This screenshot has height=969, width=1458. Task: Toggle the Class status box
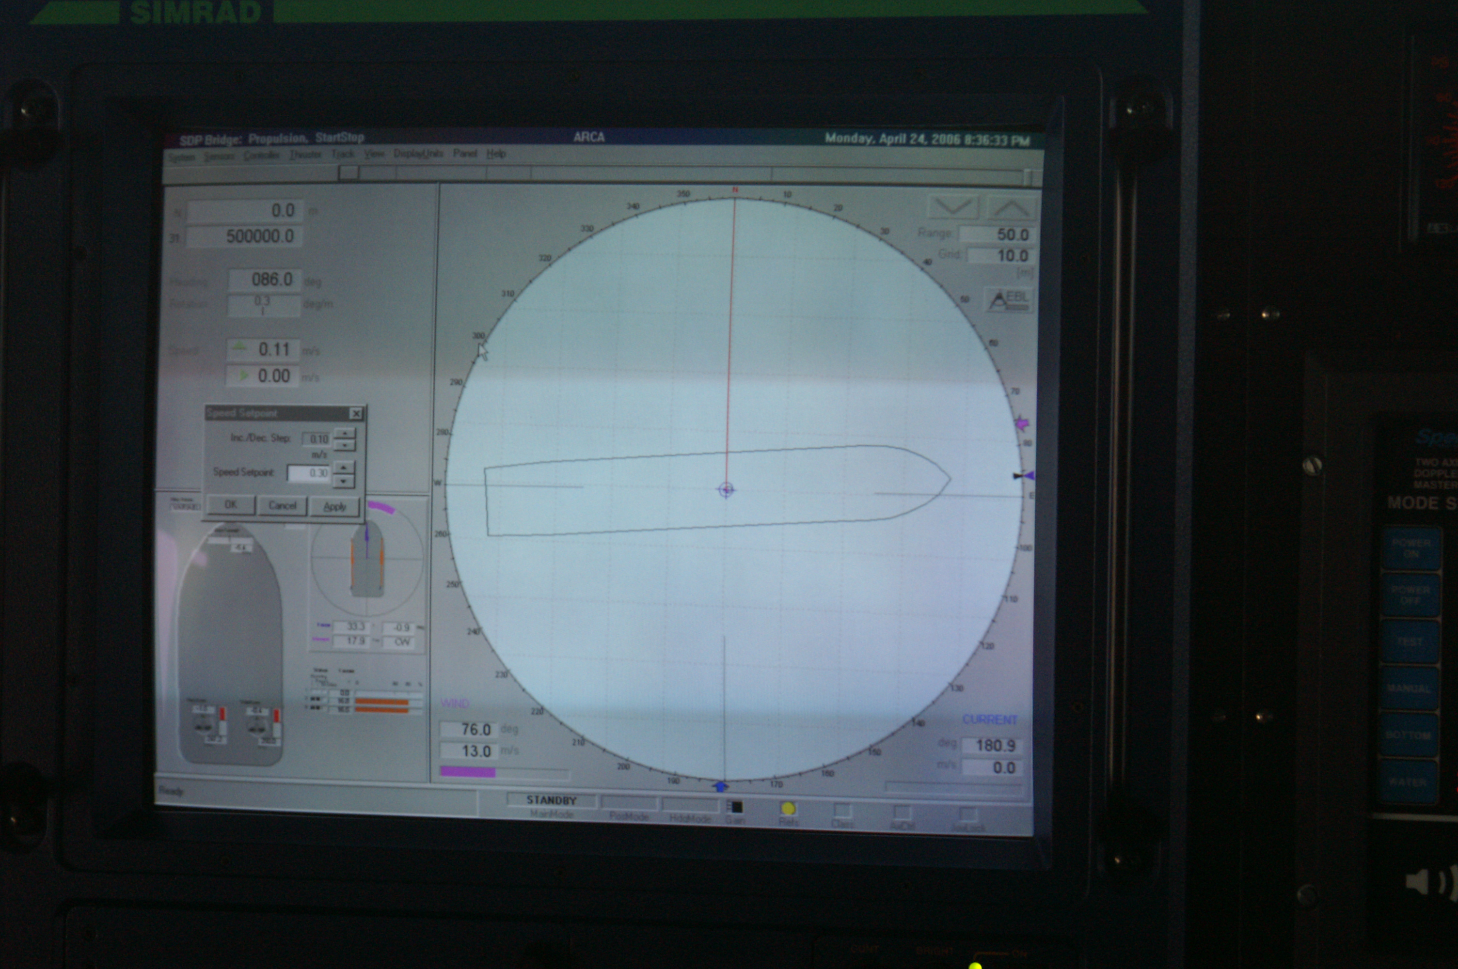[842, 810]
